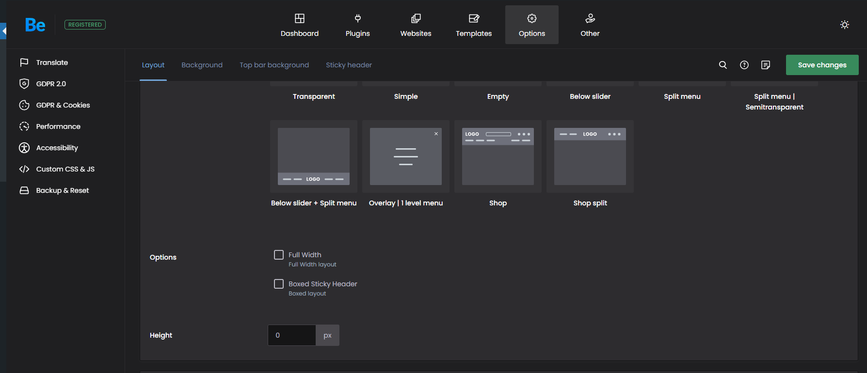Select the Shop split header thumbnail
867x373 pixels.
(x=590, y=156)
